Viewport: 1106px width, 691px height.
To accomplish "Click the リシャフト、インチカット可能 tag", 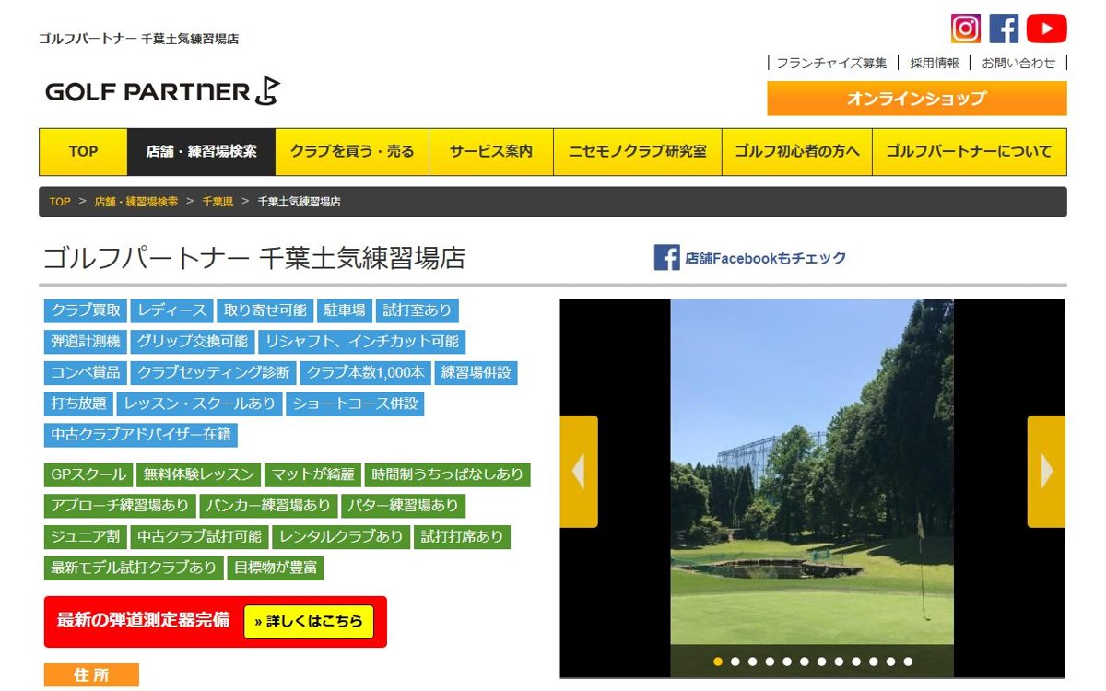I will [x=362, y=342].
